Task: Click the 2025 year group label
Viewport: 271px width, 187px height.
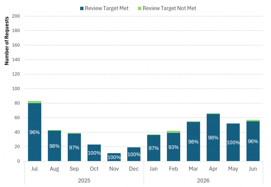Action: pos(84,181)
